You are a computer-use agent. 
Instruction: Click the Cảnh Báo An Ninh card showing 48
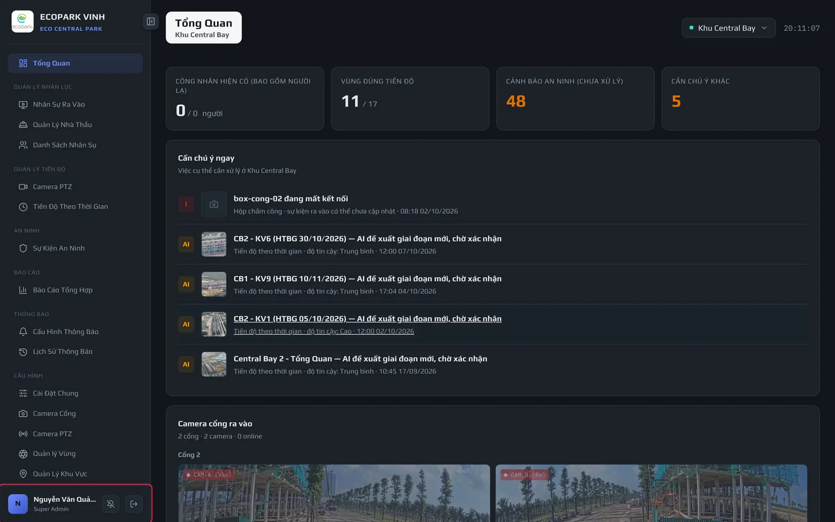coord(575,99)
